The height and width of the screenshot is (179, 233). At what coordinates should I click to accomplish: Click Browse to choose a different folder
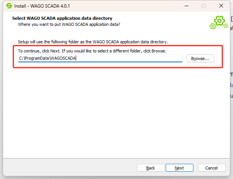200,59
